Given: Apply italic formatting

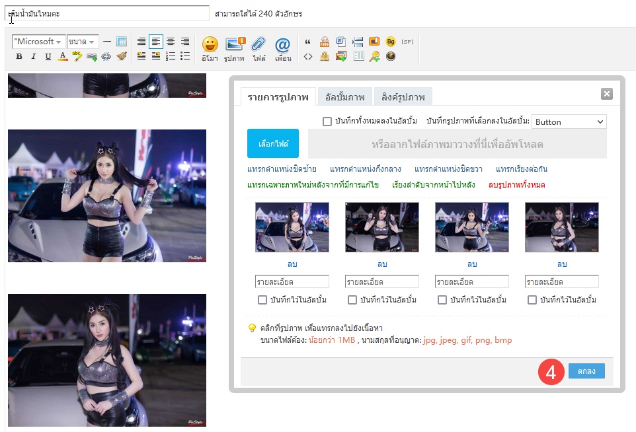Looking at the screenshot, I should click(x=33, y=57).
